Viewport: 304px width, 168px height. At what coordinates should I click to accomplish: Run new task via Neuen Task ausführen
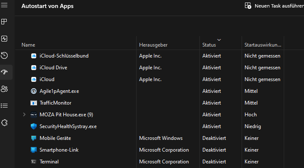click(x=279, y=6)
